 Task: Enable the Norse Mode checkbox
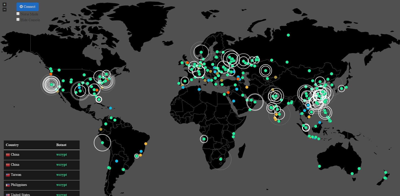coord(18,14)
